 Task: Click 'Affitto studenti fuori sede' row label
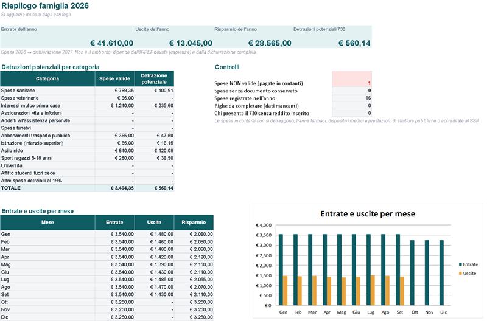[x=28, y=173]
